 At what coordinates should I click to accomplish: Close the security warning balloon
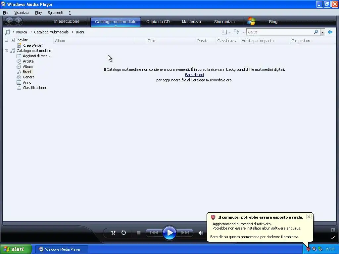(x=309, y=217)
